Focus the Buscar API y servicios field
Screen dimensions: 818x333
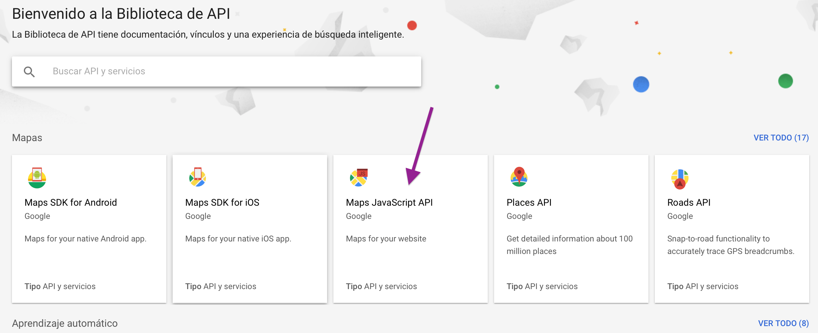pos(217,71)
